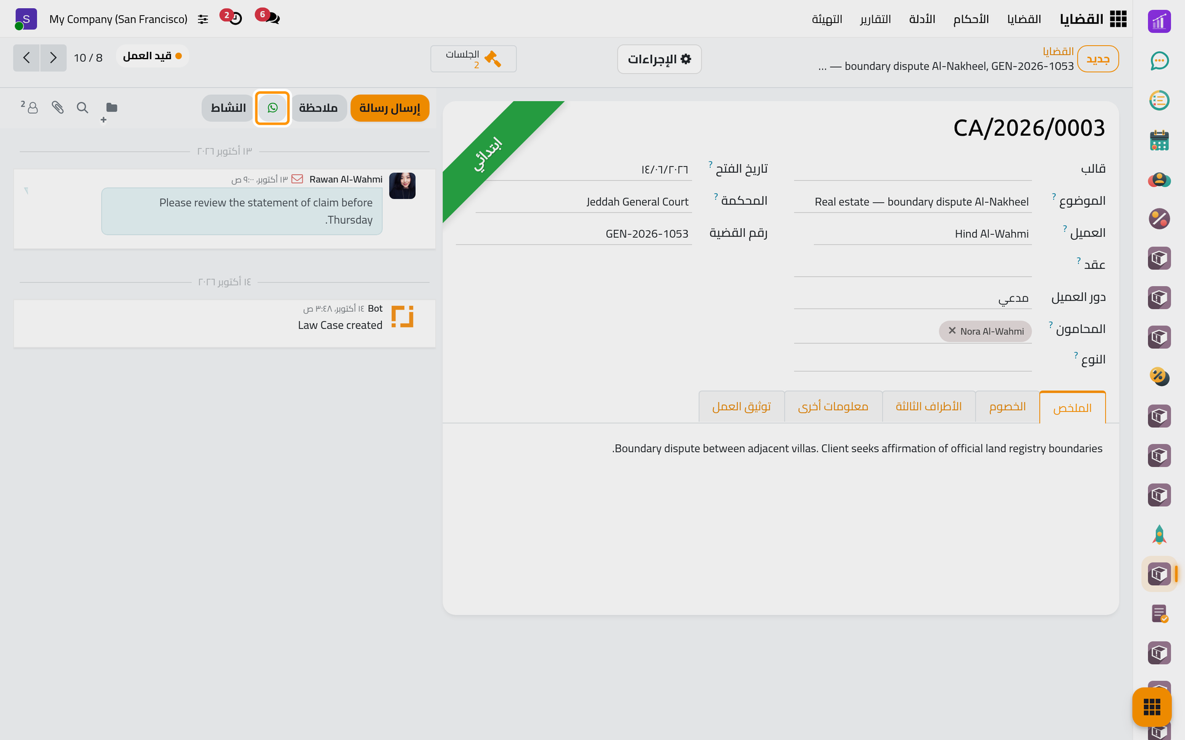Open the to-do list sidebar app
Screen dimensions: 1185x740
(x=1159, y=100)
